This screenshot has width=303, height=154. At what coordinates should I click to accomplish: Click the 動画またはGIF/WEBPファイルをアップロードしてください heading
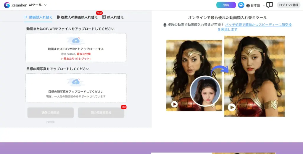tap(70, 29)
